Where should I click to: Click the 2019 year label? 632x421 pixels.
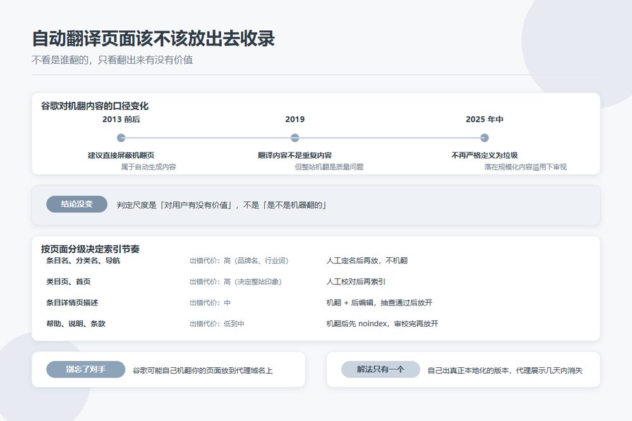[x=295, y=119]
